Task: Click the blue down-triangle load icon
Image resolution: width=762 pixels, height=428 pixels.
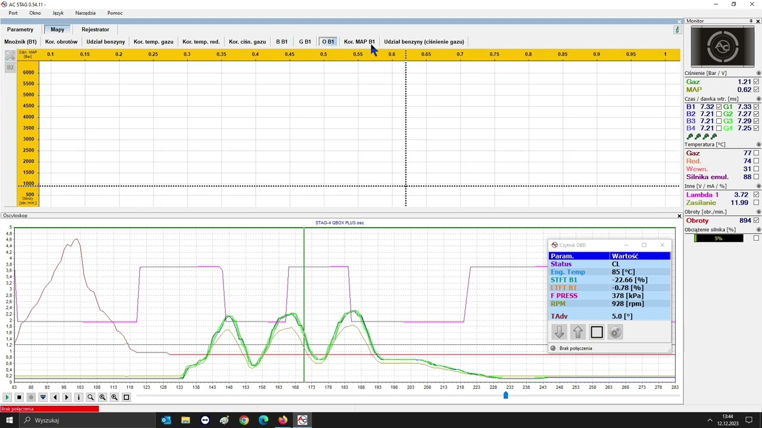Action: pos(43,397)
